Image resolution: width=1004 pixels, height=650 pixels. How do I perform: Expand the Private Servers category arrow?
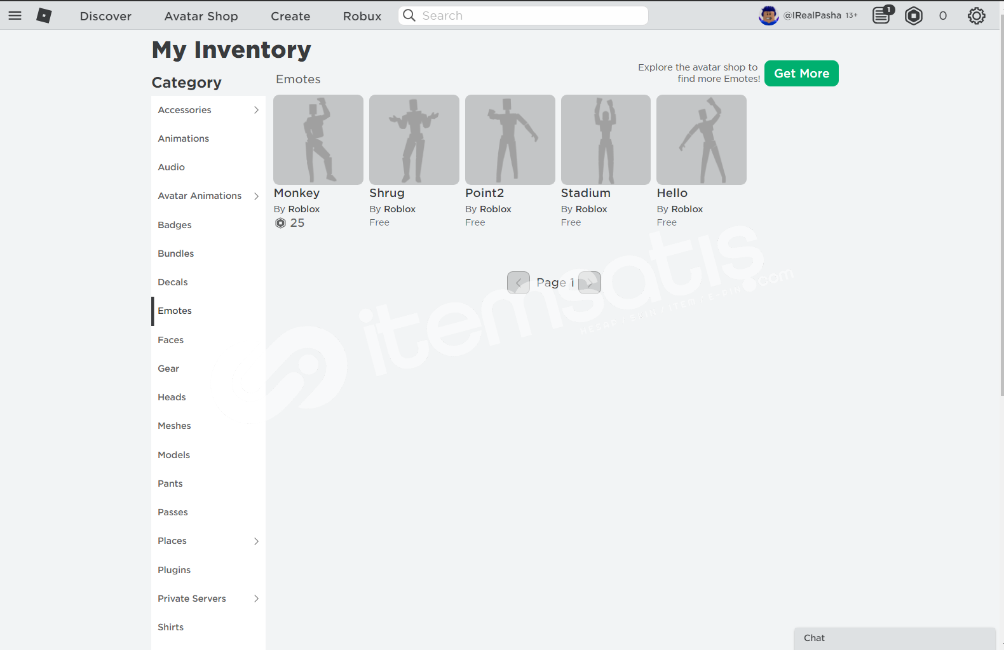click(x=256, y=599)
